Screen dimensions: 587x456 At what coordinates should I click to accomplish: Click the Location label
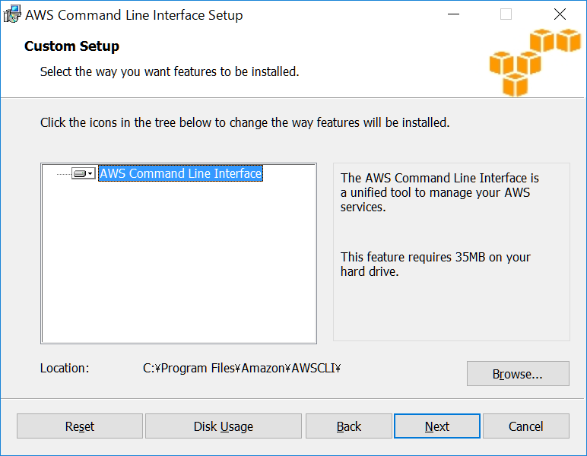[65, 369]
